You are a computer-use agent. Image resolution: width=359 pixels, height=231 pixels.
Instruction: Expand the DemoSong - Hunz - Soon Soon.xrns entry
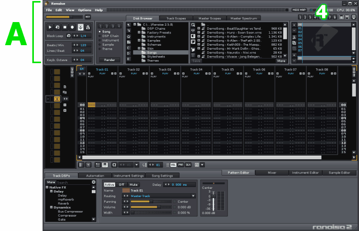pos(199,32)
